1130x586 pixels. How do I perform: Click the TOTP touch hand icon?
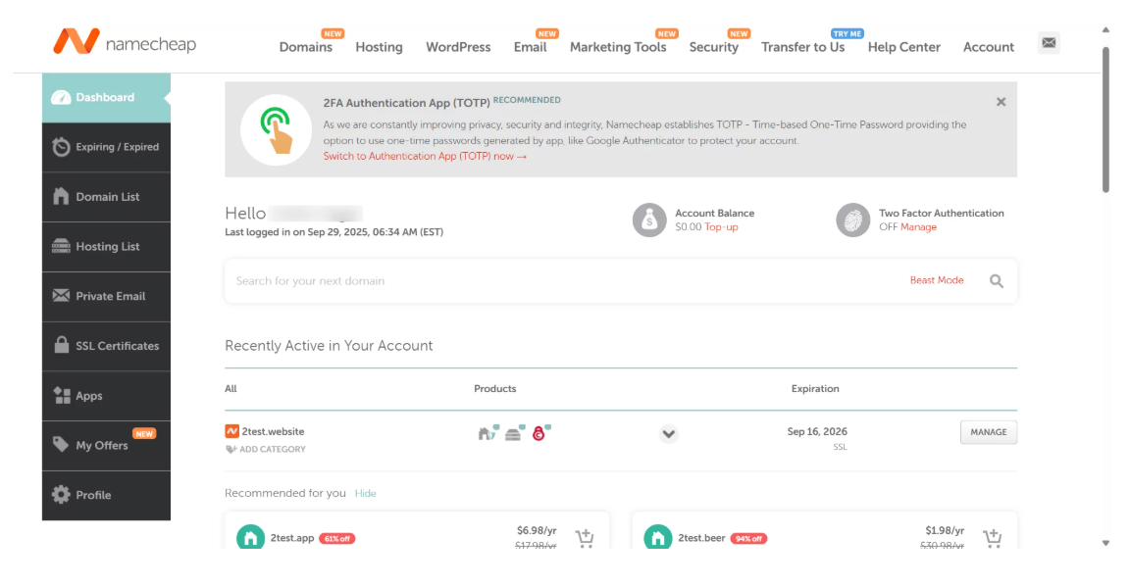coord(276,130)
